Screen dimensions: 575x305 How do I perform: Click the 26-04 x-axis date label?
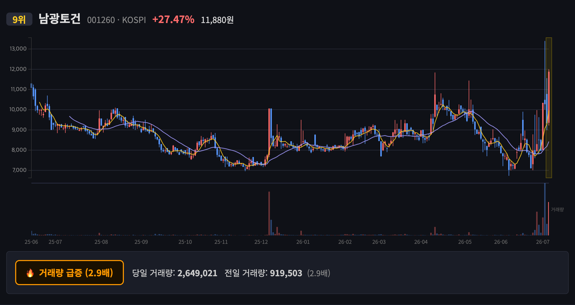click(421, 242)
